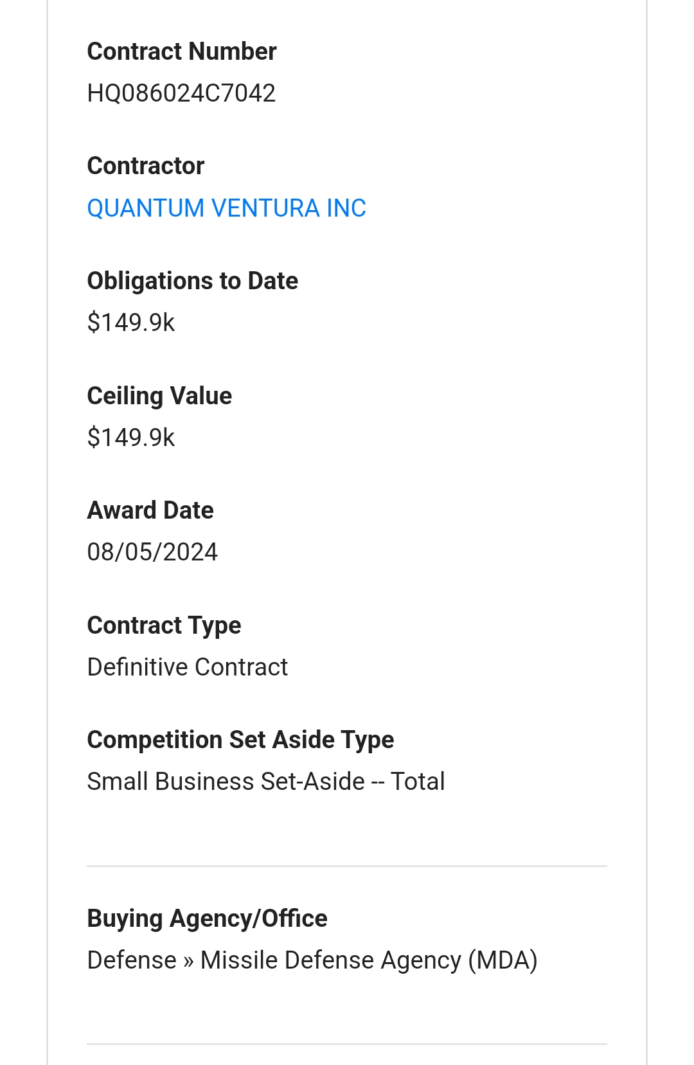Select the $149.9k value under Ceiling Value
Viewport: 694px width, 1065px height.
click(131, 438)
